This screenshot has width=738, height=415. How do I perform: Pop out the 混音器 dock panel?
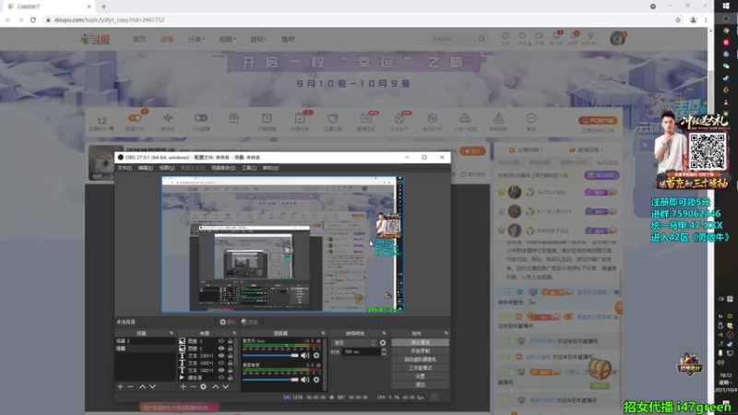coord(323,333)
